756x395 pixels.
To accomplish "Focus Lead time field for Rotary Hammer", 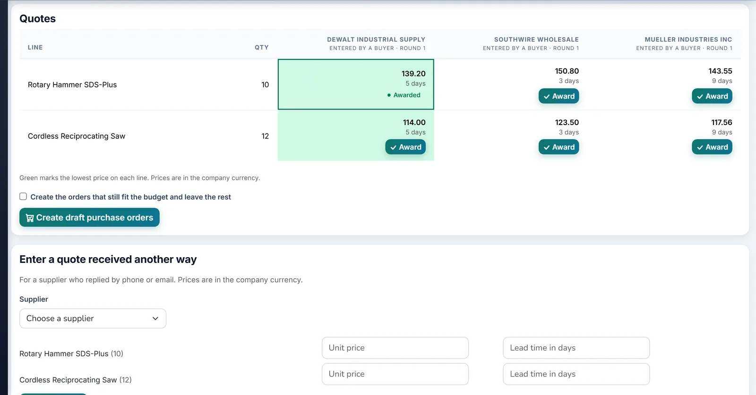I will (x=576, y=348).
